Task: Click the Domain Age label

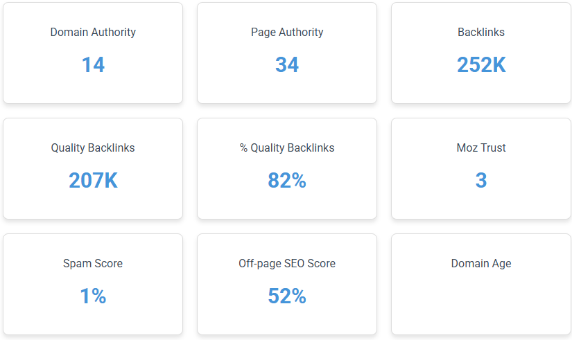Action: pyautogui.click(x=481, y=263)
